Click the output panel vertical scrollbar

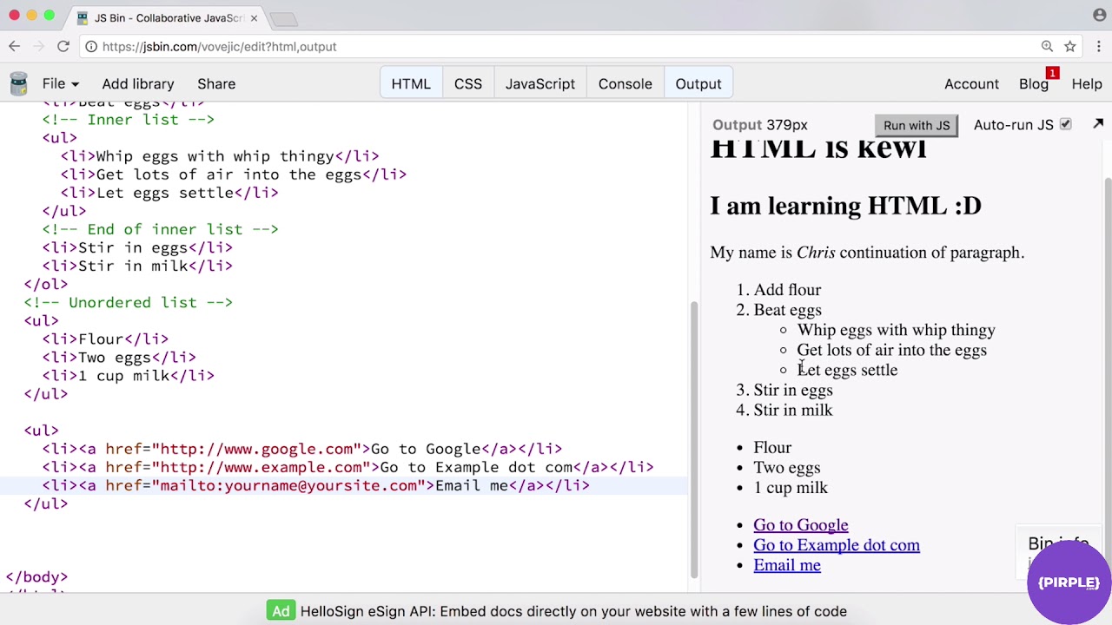click(1107, 373)
